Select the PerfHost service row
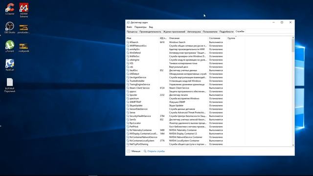This screenshot has height=176, width=313. 209,127
